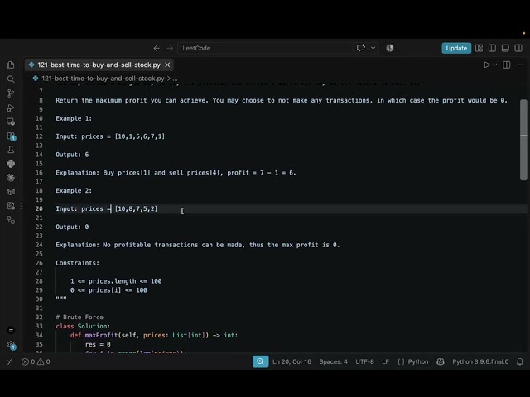
Task: Click breadcrumb file name 121-best-time-to-buy-and-sell-stock.py
Action: click(x=103, y=79)
